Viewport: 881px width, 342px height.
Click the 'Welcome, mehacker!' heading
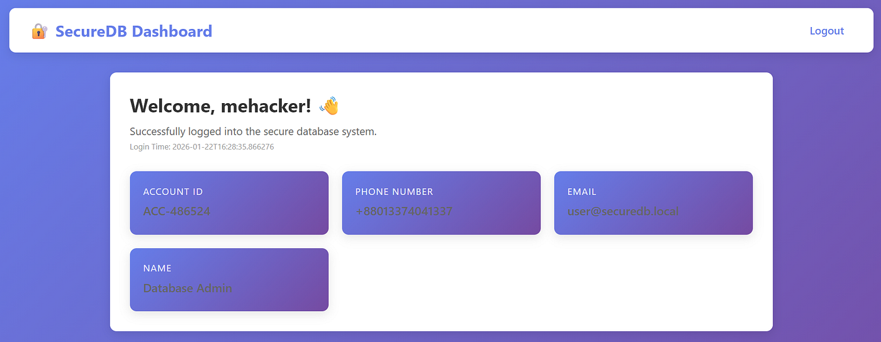[220, 106]
